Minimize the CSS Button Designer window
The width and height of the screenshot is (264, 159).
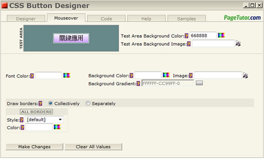[x=246, y=6]
